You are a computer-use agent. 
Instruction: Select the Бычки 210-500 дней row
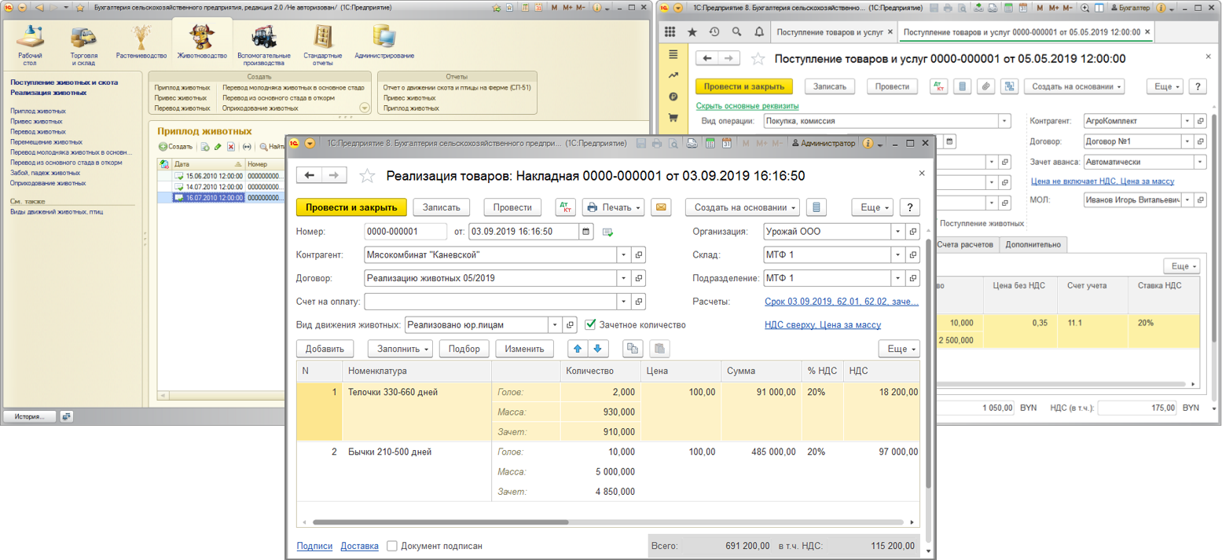608,471
